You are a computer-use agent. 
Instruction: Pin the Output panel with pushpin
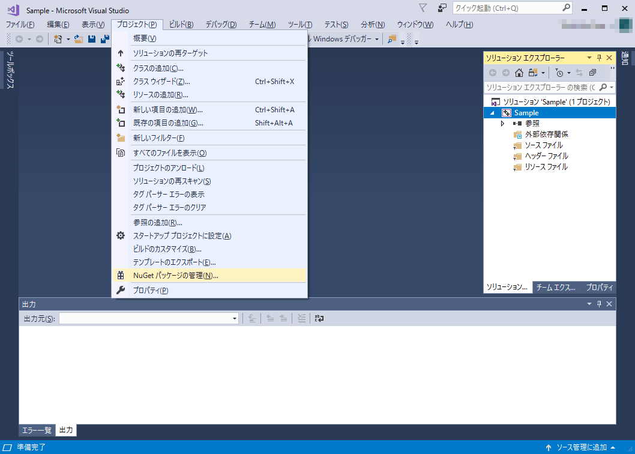[x=600, y=304]
